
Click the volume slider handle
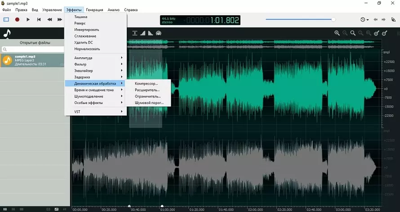(333, 19)
